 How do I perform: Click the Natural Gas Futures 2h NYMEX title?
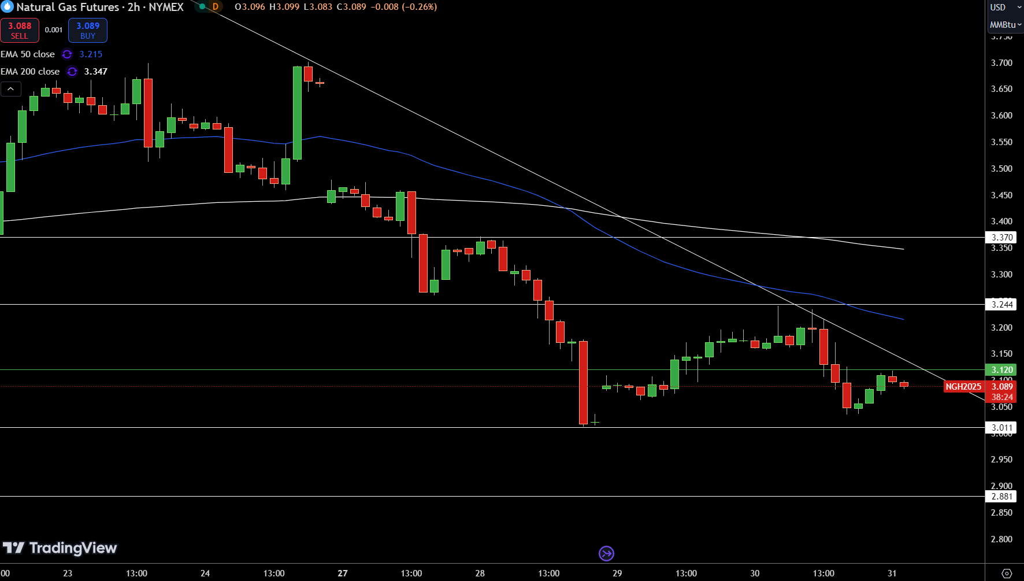[x=100, y=7]
